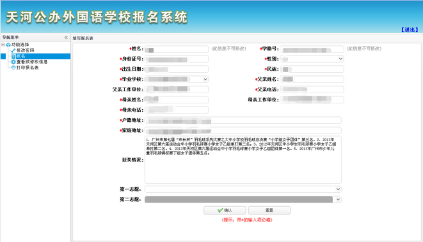Click the 母亲姓名 input field

[177, 100]
